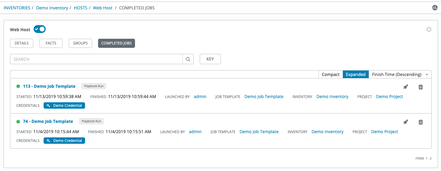Focus the Search input field
Screen dimensions: 441x171
[x=96, y=59]
